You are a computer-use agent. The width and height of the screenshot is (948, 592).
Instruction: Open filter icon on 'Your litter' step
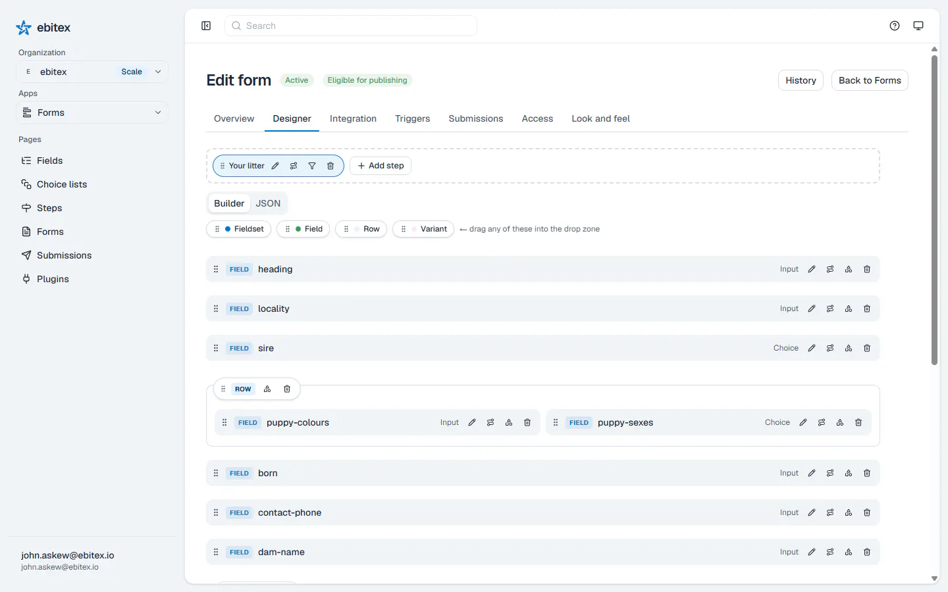[x=312, y=166]
